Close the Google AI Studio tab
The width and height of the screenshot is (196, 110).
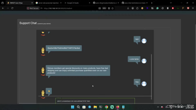coord(90,3)
